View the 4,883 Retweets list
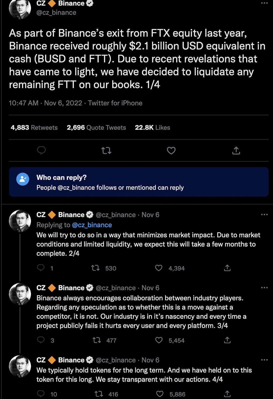Viewport: 273px width, 399px height. [x=34, y=127]
